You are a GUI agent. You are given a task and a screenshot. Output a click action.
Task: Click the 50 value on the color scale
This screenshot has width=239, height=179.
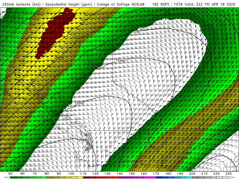point(10,174)
